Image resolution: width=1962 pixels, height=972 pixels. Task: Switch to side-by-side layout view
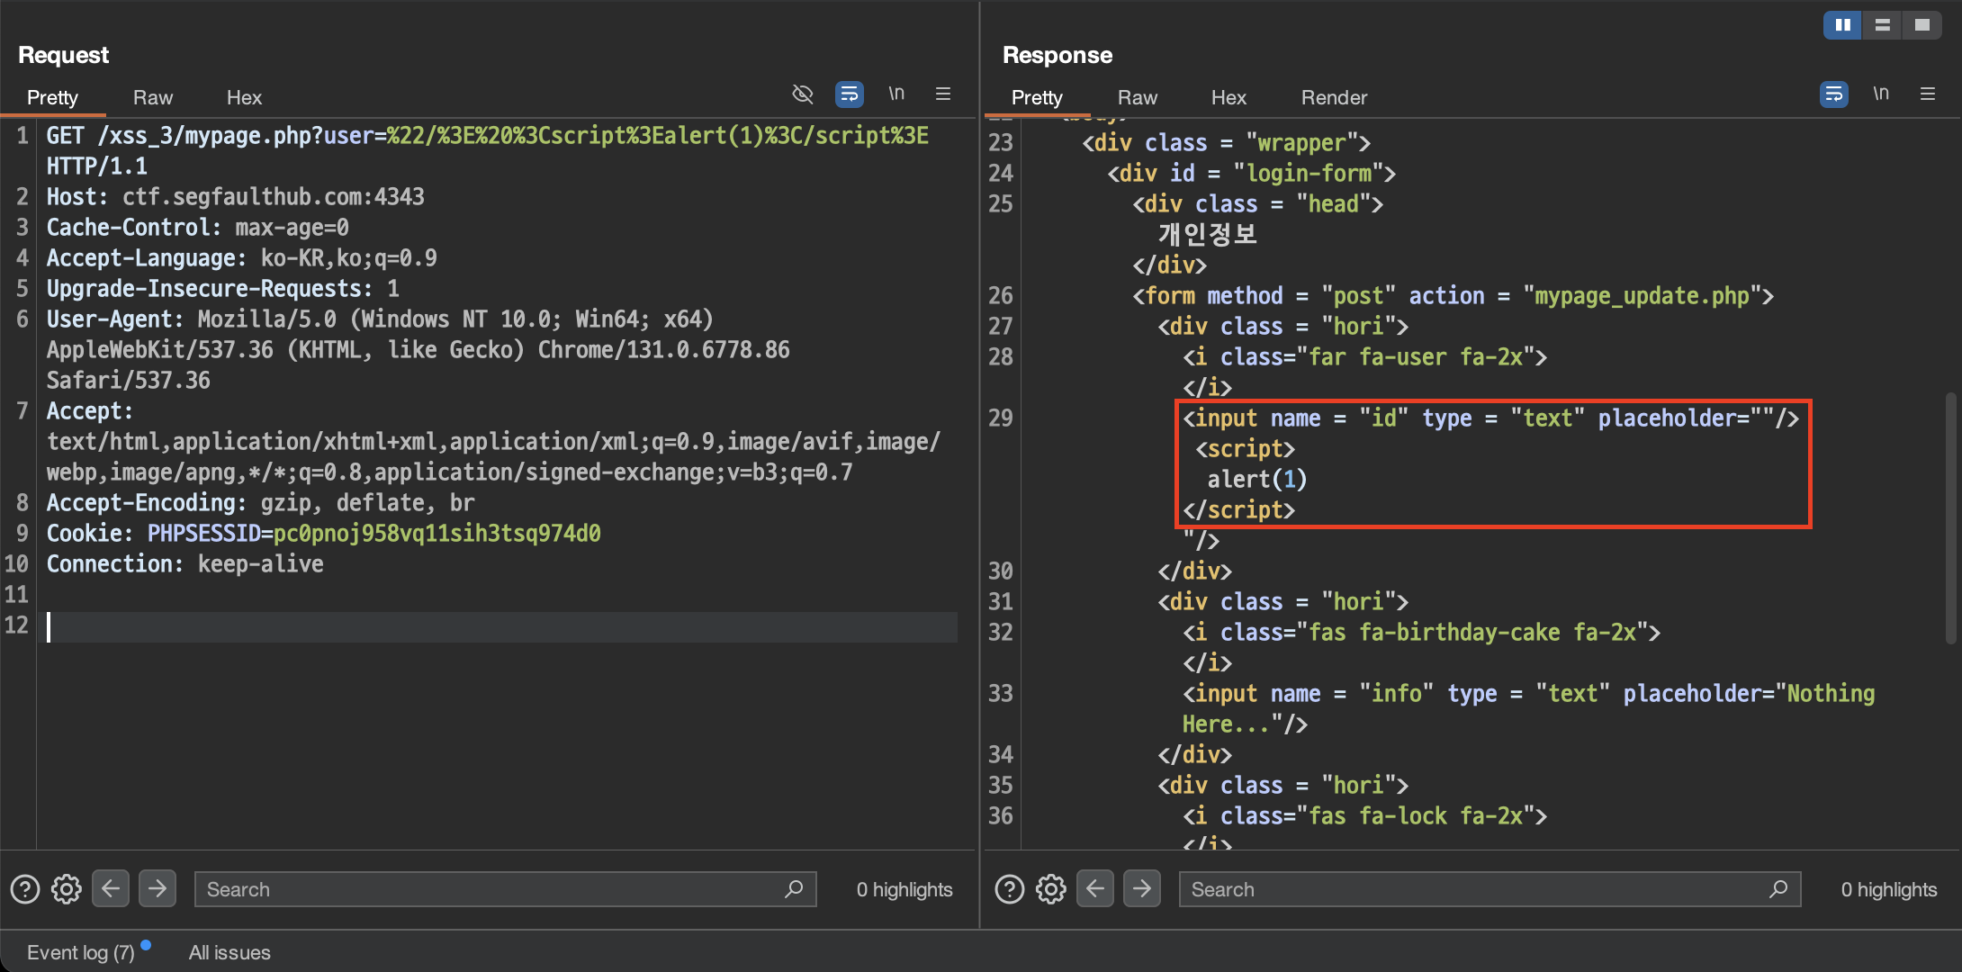point(1842,25)
